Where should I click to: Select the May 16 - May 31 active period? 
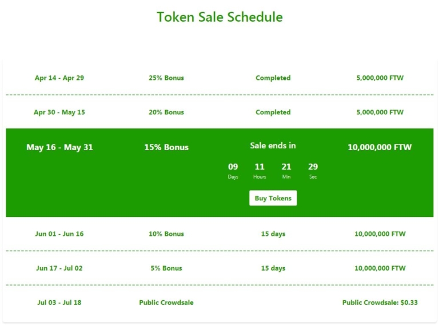(x=59, y=147)
